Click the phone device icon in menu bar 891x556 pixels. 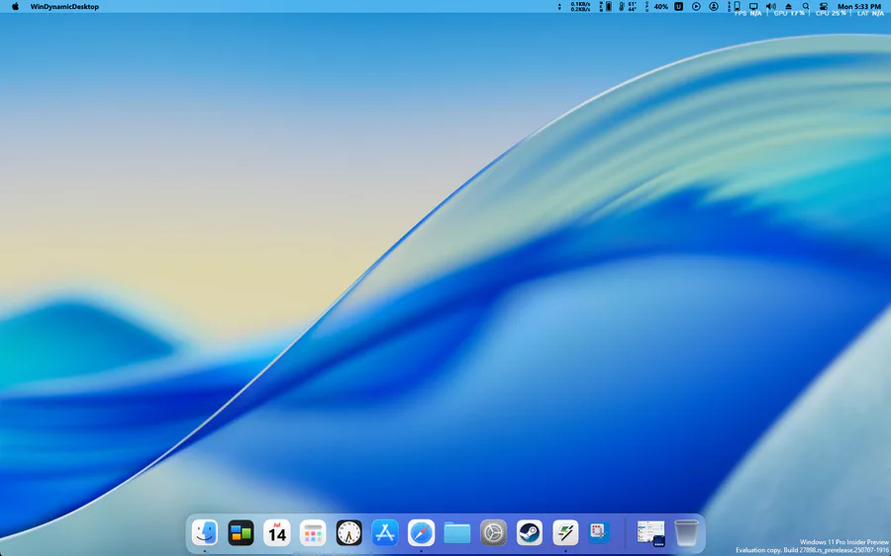(737, 7)
